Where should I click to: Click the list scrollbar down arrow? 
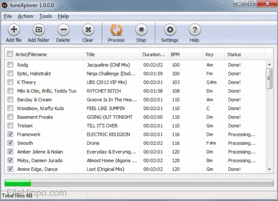point(269,169)
